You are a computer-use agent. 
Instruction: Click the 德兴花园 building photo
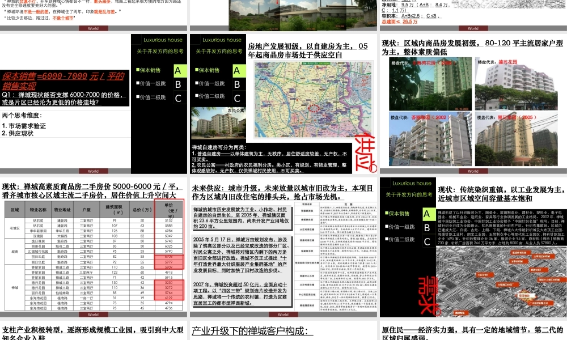tap(516, 83)
